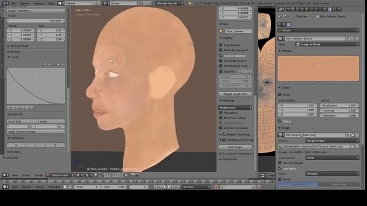Viewport: 367px width, 206px height.
Task: Click the curve zoom in tool
Action: pyautogui.click(x=45, y=64)
